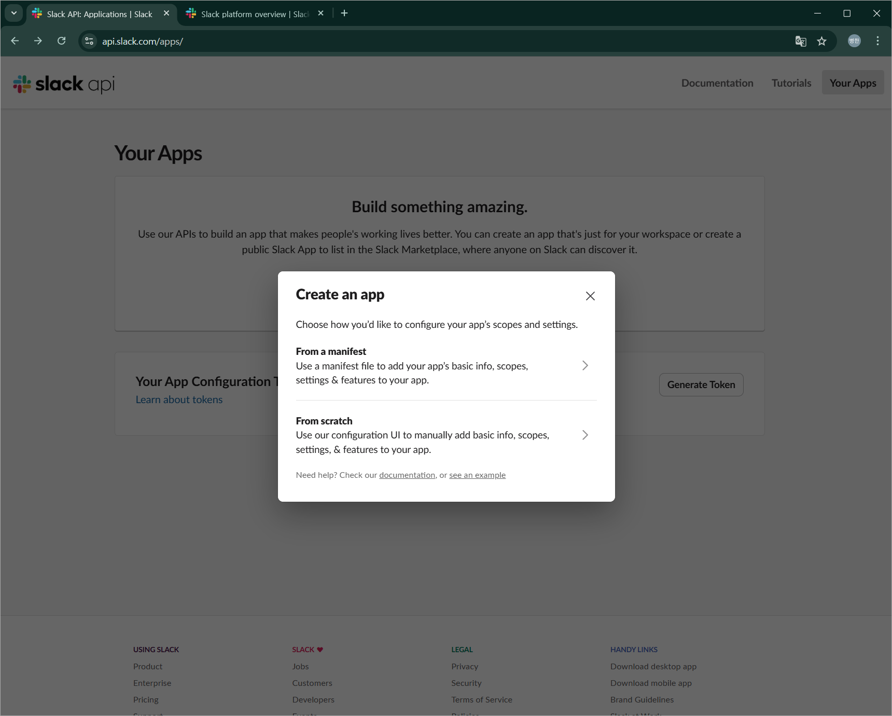
Task: Open Your Apps in top navigation
Action: (853, 83)
